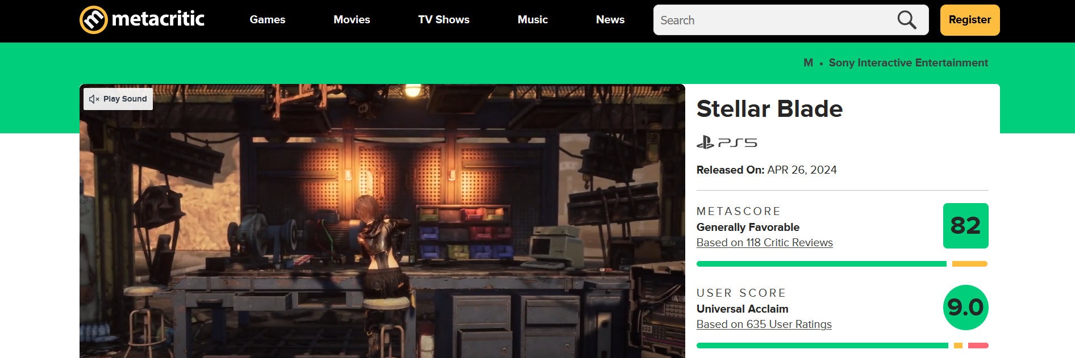Image resolution: width=1075 pixels, height=358 pixels.
Task: Navigate to the Music section
Action: [x=532, y=20]
